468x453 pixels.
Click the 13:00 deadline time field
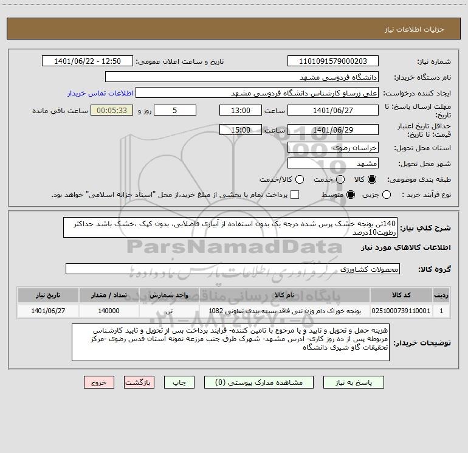pyautogui.click(x=241, y=110)
